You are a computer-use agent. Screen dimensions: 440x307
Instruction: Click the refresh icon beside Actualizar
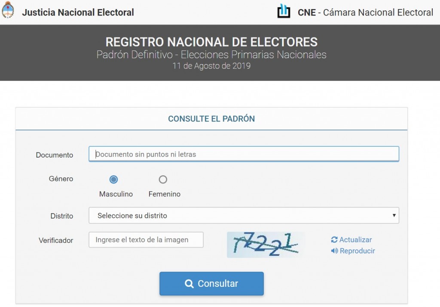(x=334, y=240)
